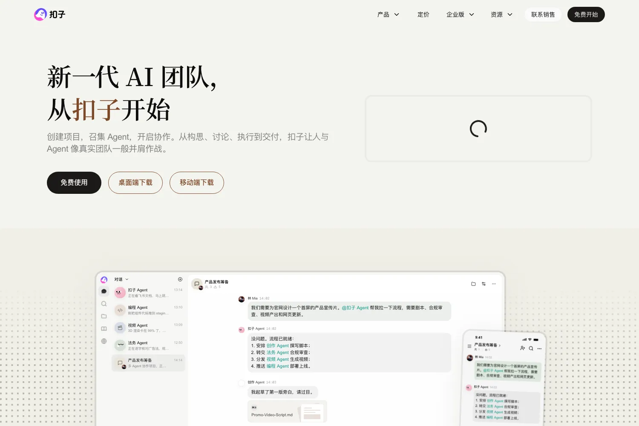Expand the 产品 dropdown menu
The image size is (639, 426).
coord(388,14)
